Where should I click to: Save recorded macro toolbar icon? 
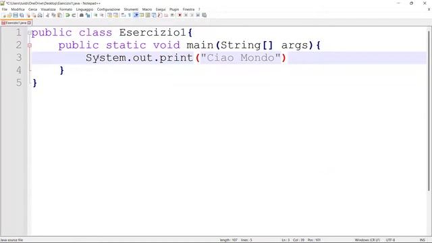[x=204, y=15]
